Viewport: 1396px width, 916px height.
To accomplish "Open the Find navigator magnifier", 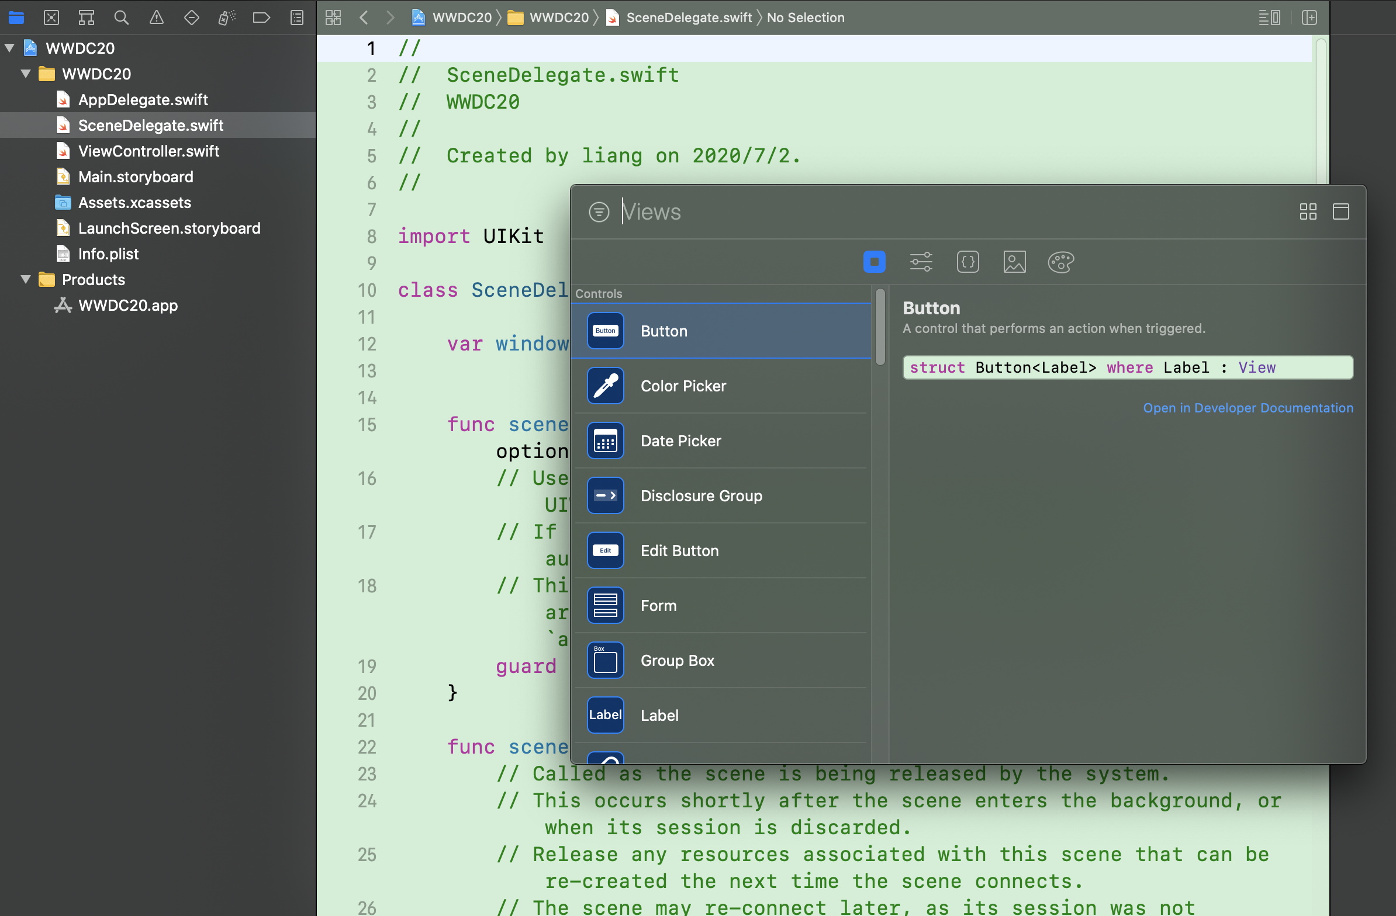I will [122, 18].
